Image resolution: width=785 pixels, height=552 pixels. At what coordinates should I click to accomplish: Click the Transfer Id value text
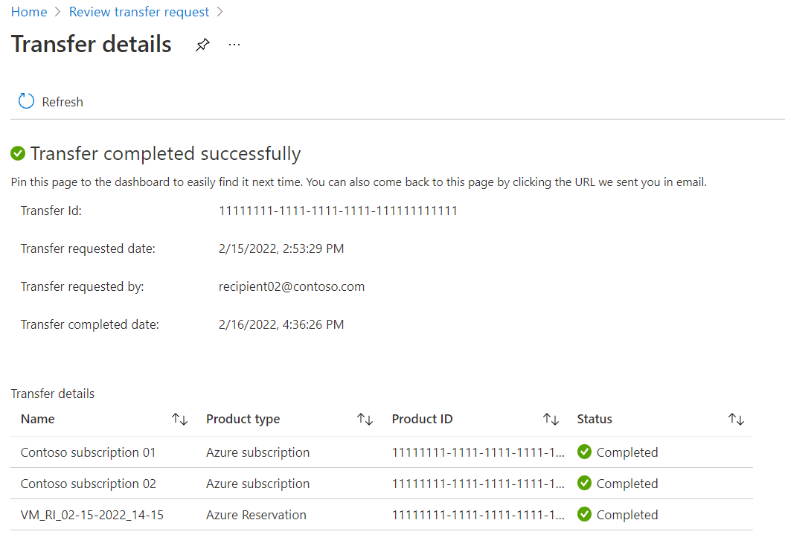[x=338, y=211]
